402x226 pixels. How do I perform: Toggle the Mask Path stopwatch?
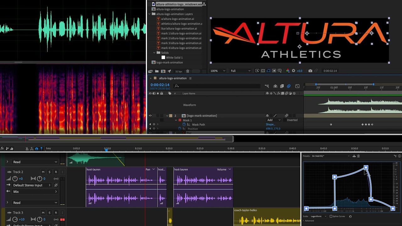pos(184,125)
